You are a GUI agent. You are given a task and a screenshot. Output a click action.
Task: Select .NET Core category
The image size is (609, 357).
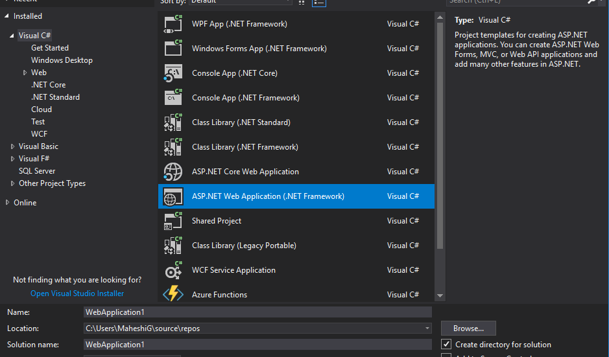click(48, 85)
